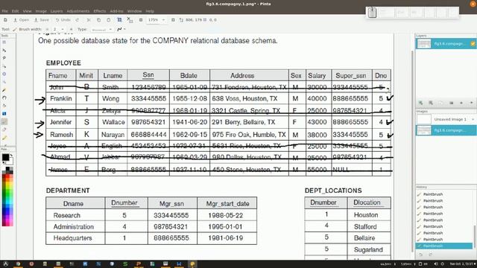The width and height of the screenshot is (477, 268).
Task: Open the Layers menu
Action: point(57,11)
